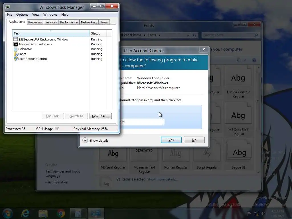The height and width of the screenshot is (219, 292).
Task: Open the Help menu in Task Manager
Action: (65, 15)
